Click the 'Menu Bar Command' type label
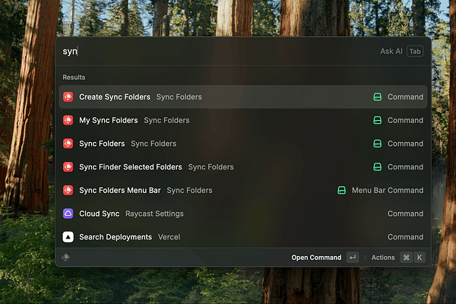This screenshot has height=304, width=456. [388, 190]
